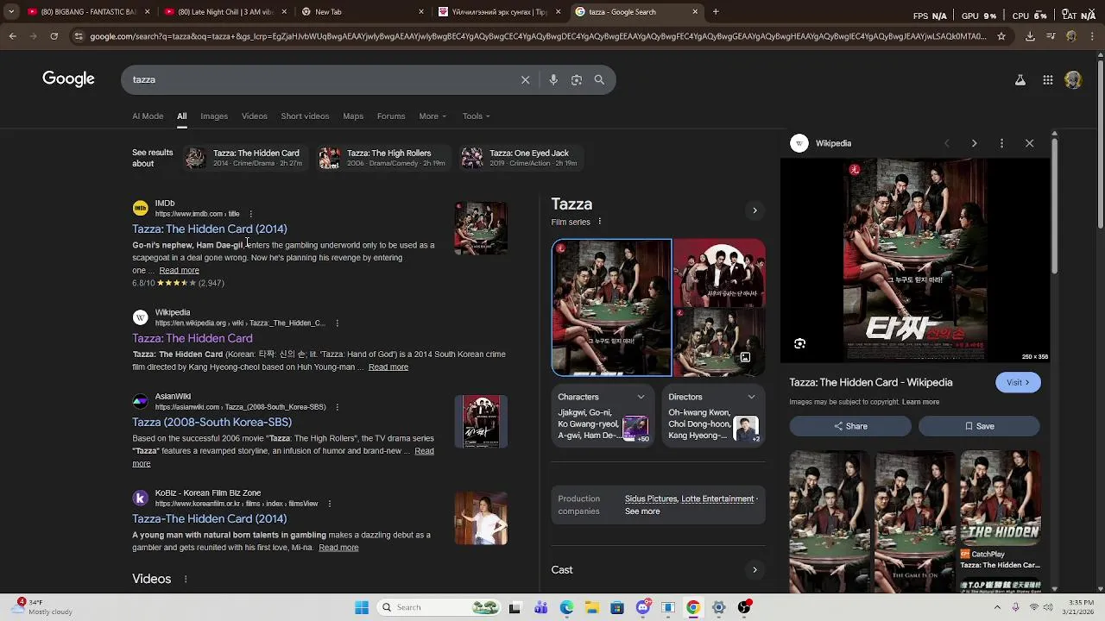Open search by image camera icon
1105x621 pixels.
pyautogui.click(x=577, y=79)
